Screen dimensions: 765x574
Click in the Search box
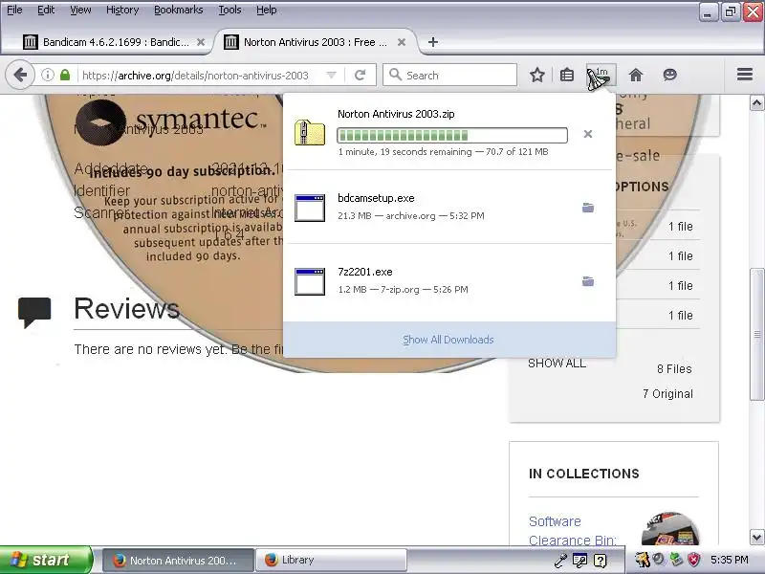pyautogui.click(x=449, y=75)
